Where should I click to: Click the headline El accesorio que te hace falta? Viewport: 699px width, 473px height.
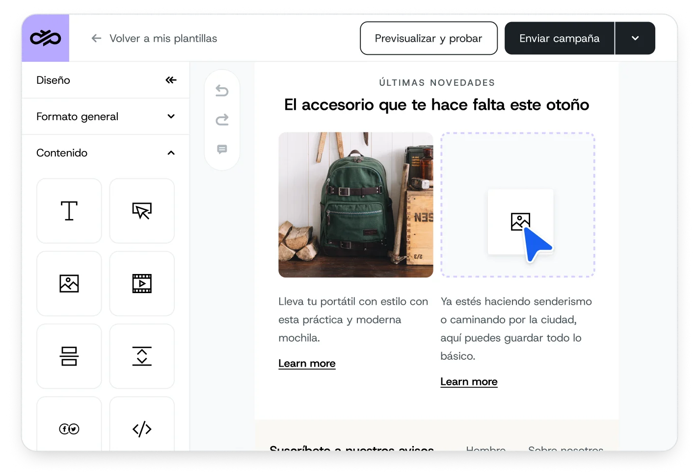click(x=436, y=105)
